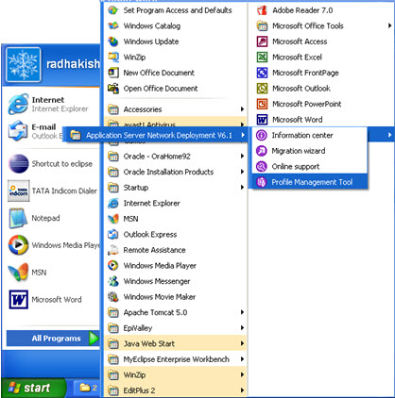
Task: Click the Microsoft Outlook icon in submenu
Action: tap(262, 89)
